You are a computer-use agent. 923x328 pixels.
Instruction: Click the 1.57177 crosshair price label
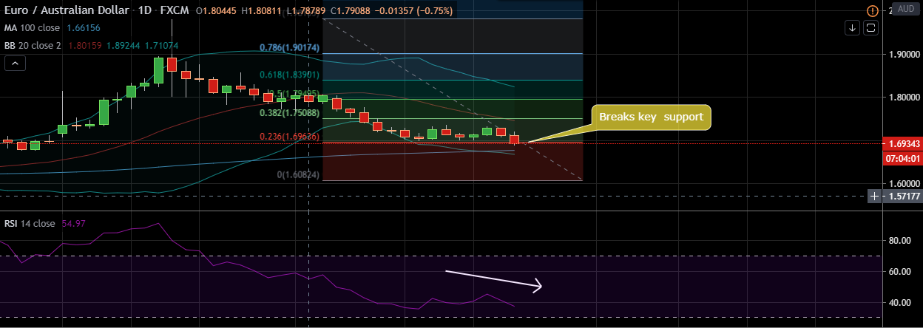click(x=902, y=196)
